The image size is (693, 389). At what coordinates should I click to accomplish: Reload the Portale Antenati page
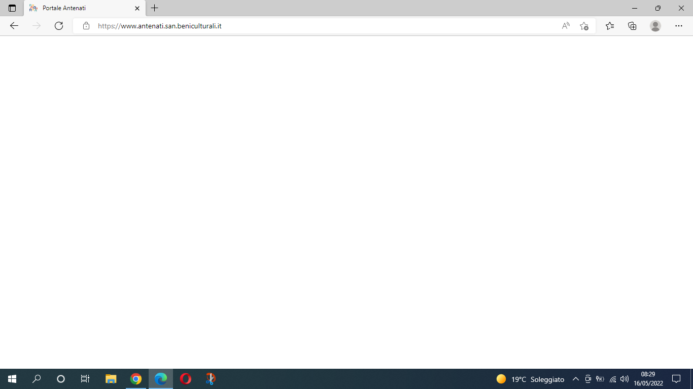point(59,26)
